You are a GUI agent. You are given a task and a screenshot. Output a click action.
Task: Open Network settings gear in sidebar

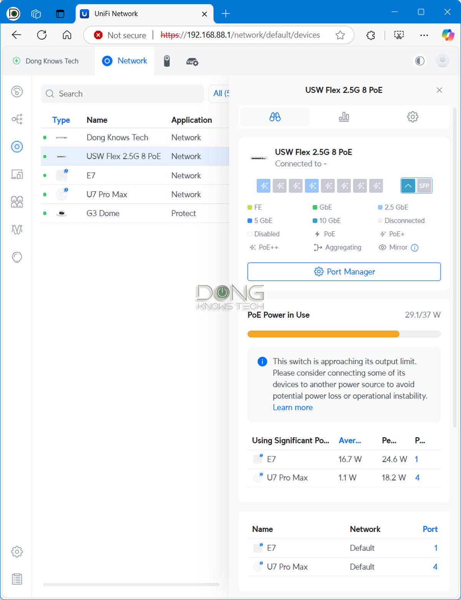(x=17, y=552)
